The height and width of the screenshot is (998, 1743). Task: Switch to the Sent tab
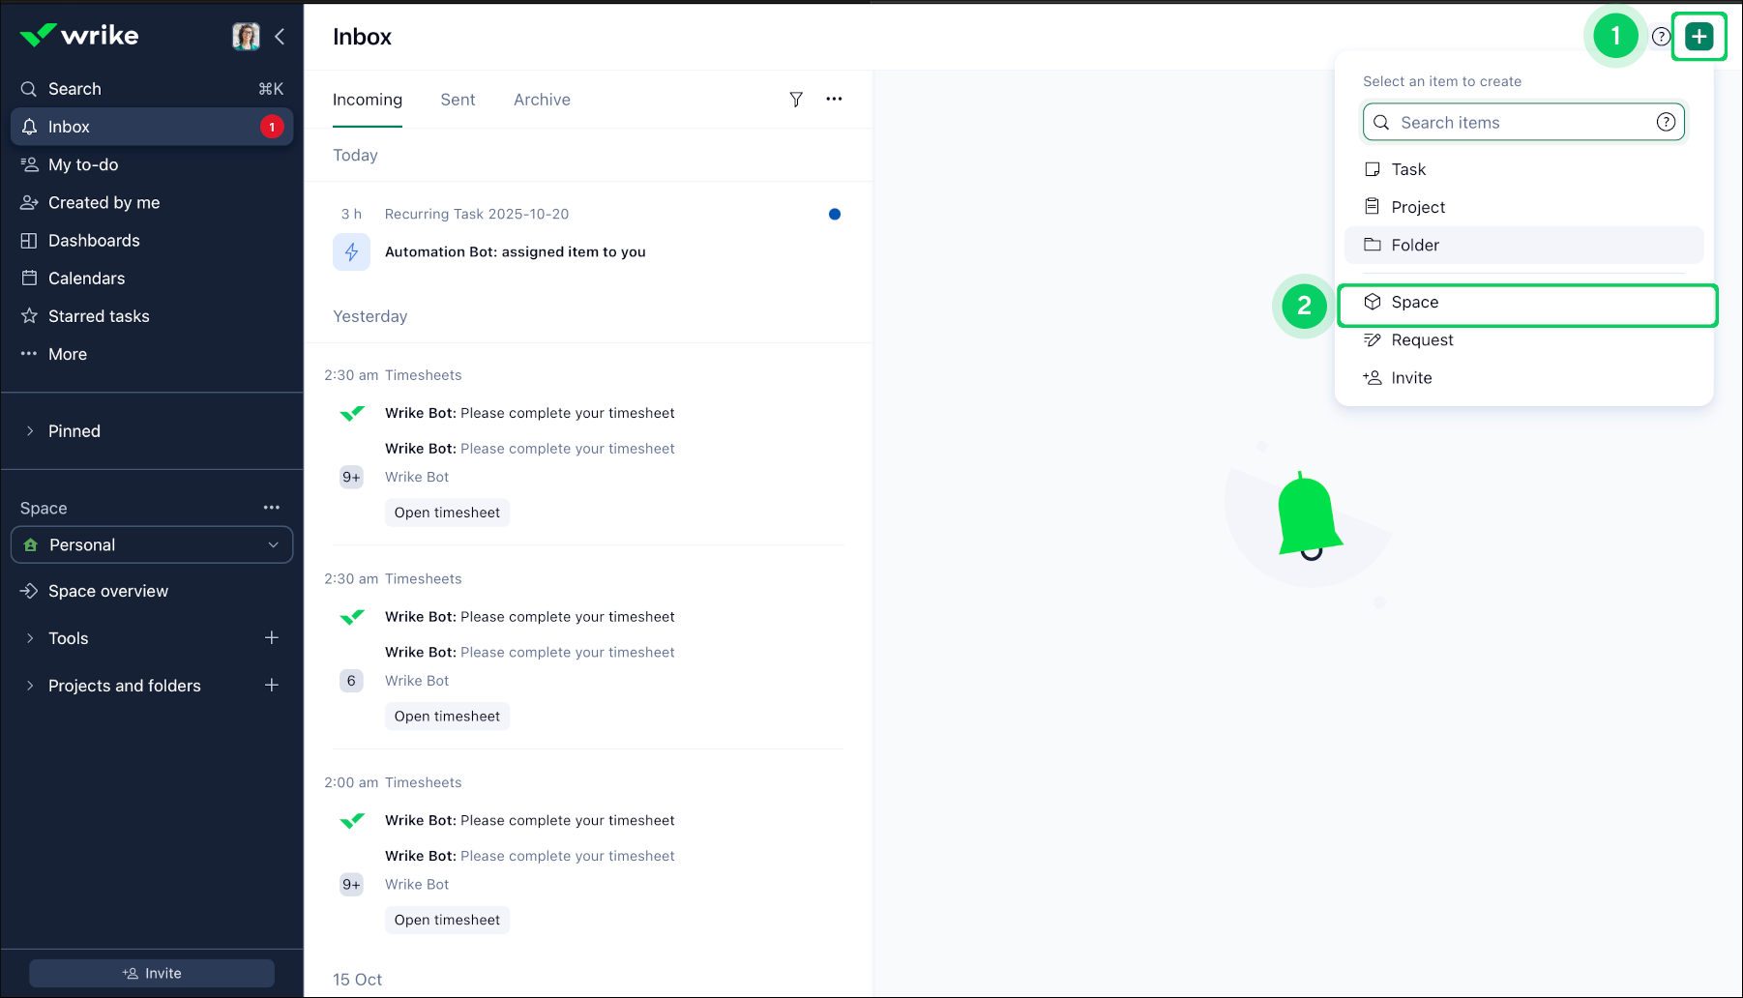coord(458,100)
